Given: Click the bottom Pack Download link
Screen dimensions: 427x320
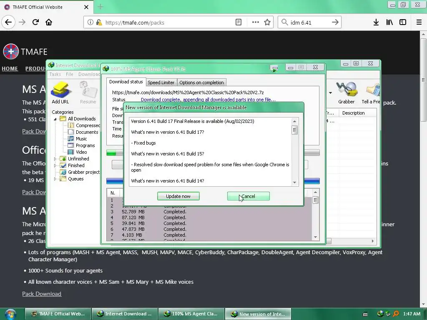Looking at the screenshot, I should tap(42, 294).
